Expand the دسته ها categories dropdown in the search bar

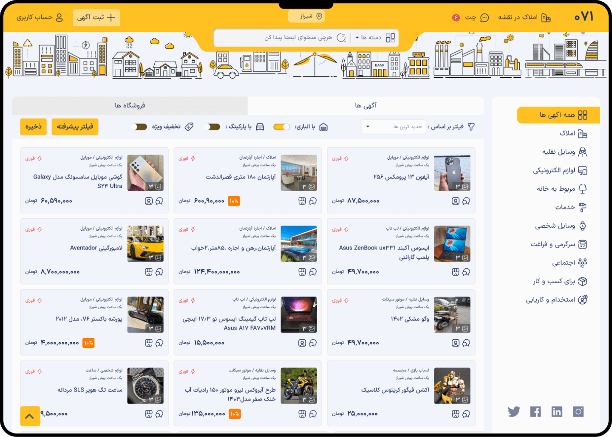(x=368, y=38)
